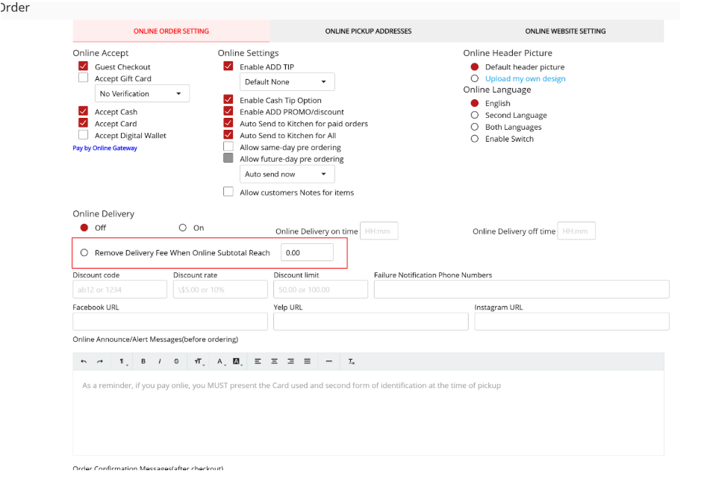The height and width of the screenshot is (500, 701).
Task: Open text color picker in editor
Action: pos(220,361)
